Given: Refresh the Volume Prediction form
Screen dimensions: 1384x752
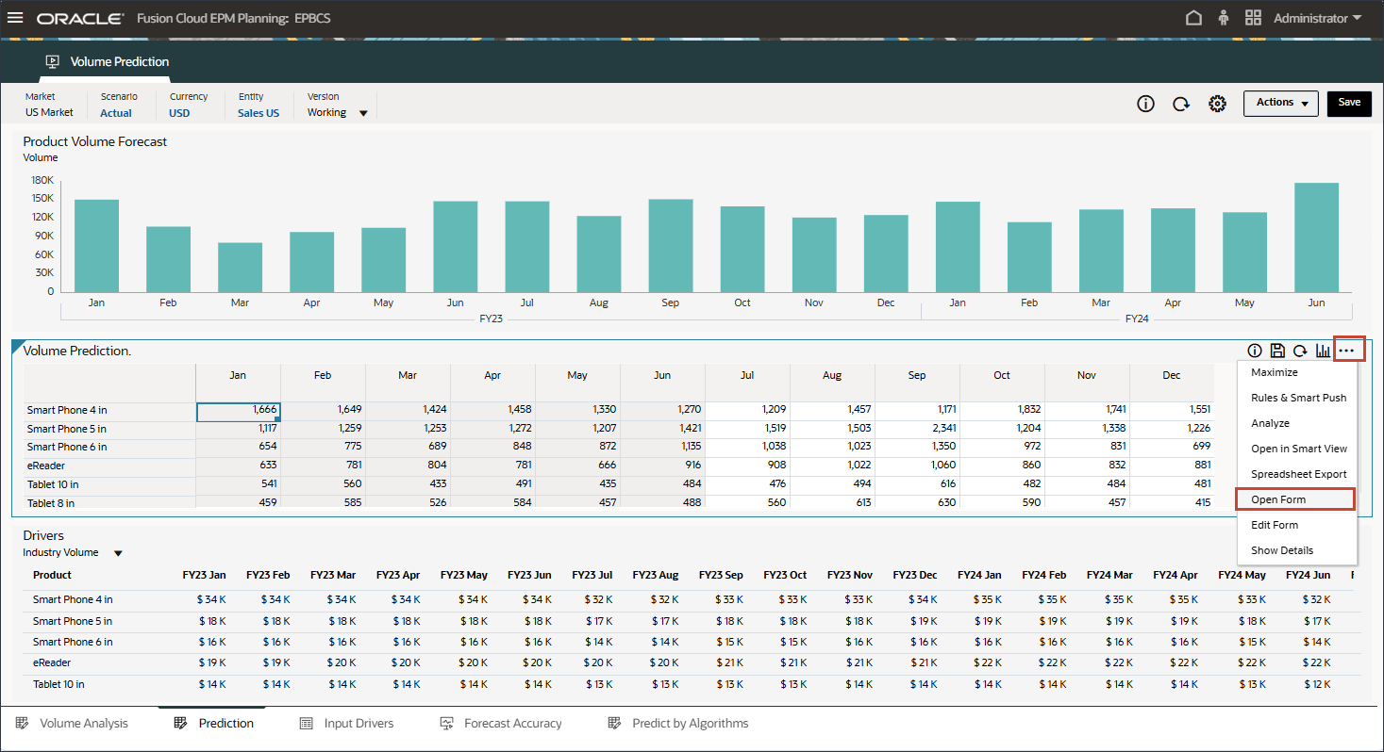Looking at the screenshot, I should point(1300,351).
